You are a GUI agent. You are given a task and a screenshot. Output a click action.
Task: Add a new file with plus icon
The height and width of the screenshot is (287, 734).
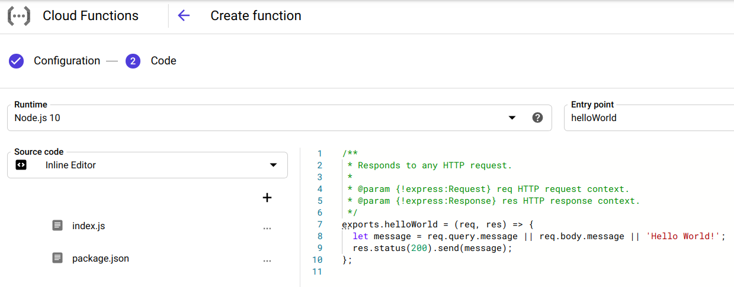click(x=267, y=198)
